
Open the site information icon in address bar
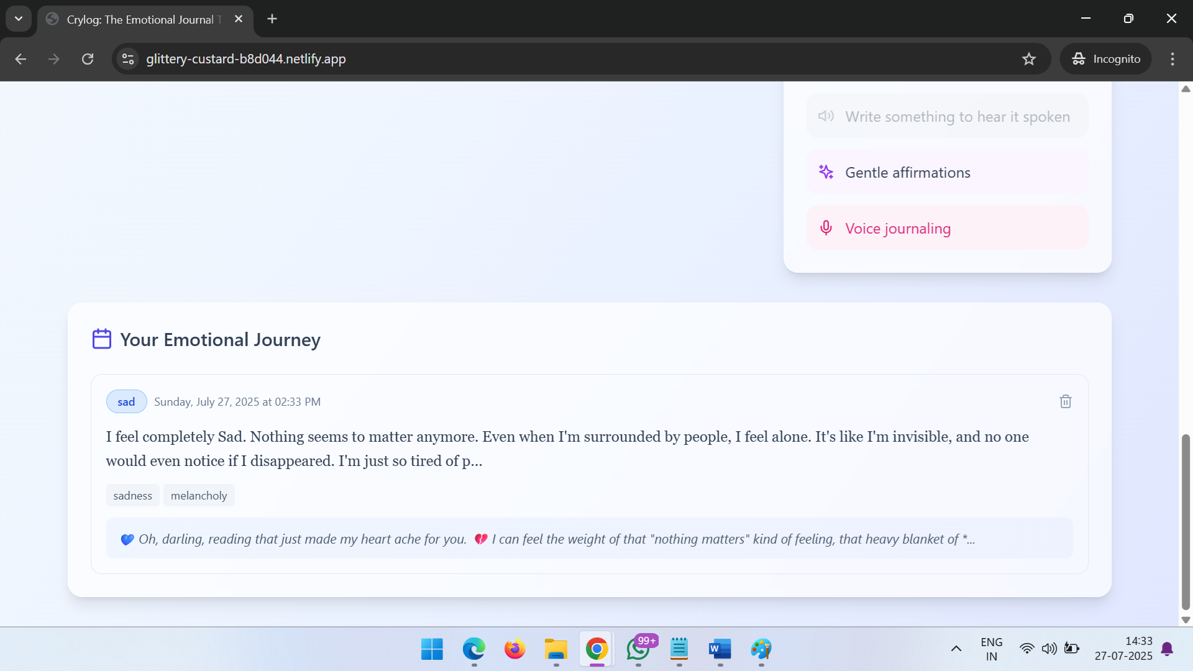tap(128, 59)
